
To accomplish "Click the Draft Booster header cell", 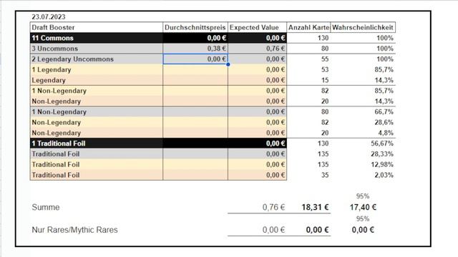I will click(x=97, y=27).
